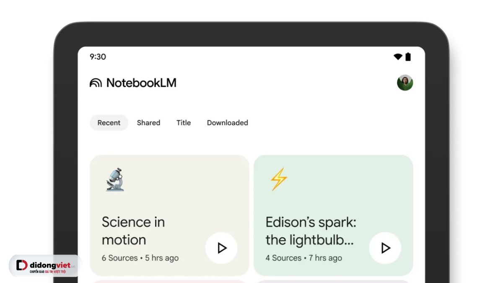503x283 pixels.
Task: Click the 6 Sources • 5 hrs ago text
Action: point(140,258)
